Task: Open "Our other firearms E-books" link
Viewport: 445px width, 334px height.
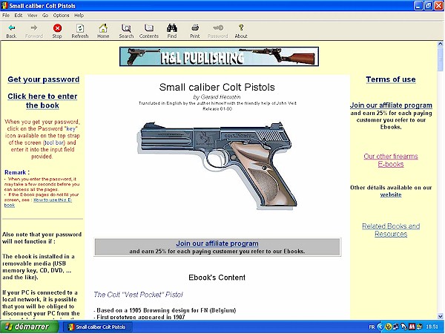Action: [391, 160]
